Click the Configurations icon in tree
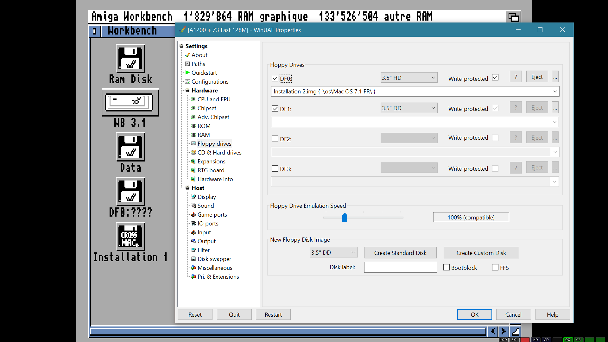Viewport: 608px width, 342px height. click(187, 81)
